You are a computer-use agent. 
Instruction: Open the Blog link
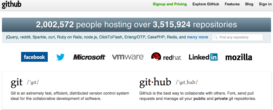249,4
